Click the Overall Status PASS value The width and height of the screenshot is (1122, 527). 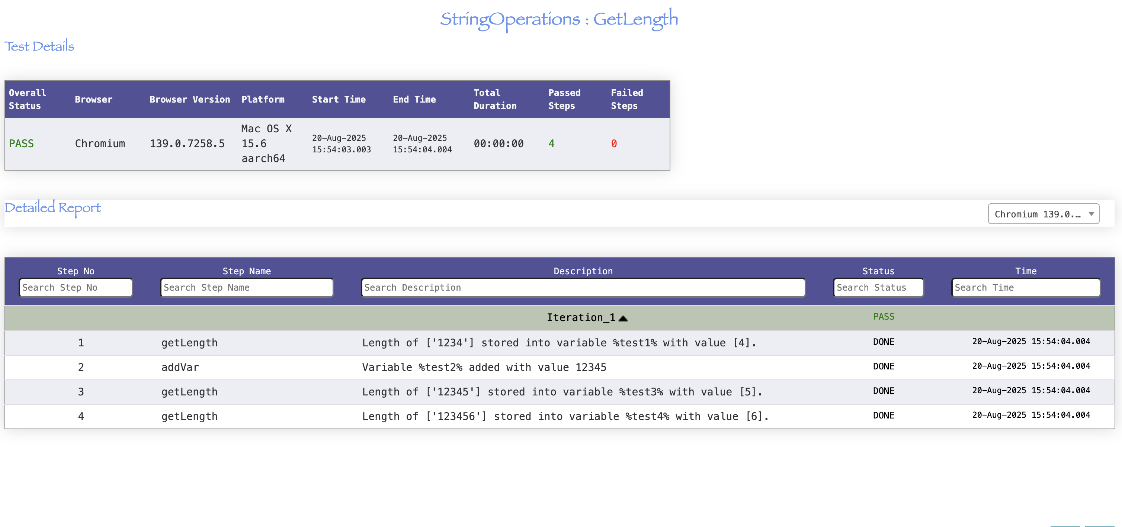21,143
